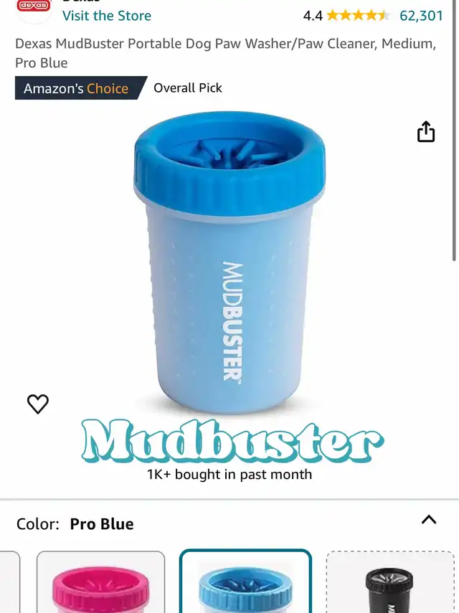Tap the 4.4 rating number
The width and height of the screenshot is (459, 613).
click(x=313, y=16)
